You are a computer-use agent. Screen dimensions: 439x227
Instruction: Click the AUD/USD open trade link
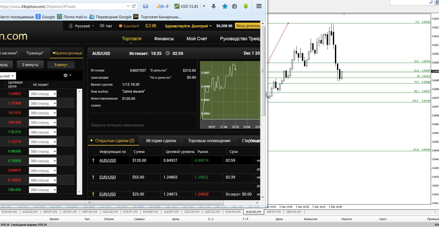[108, 160]
